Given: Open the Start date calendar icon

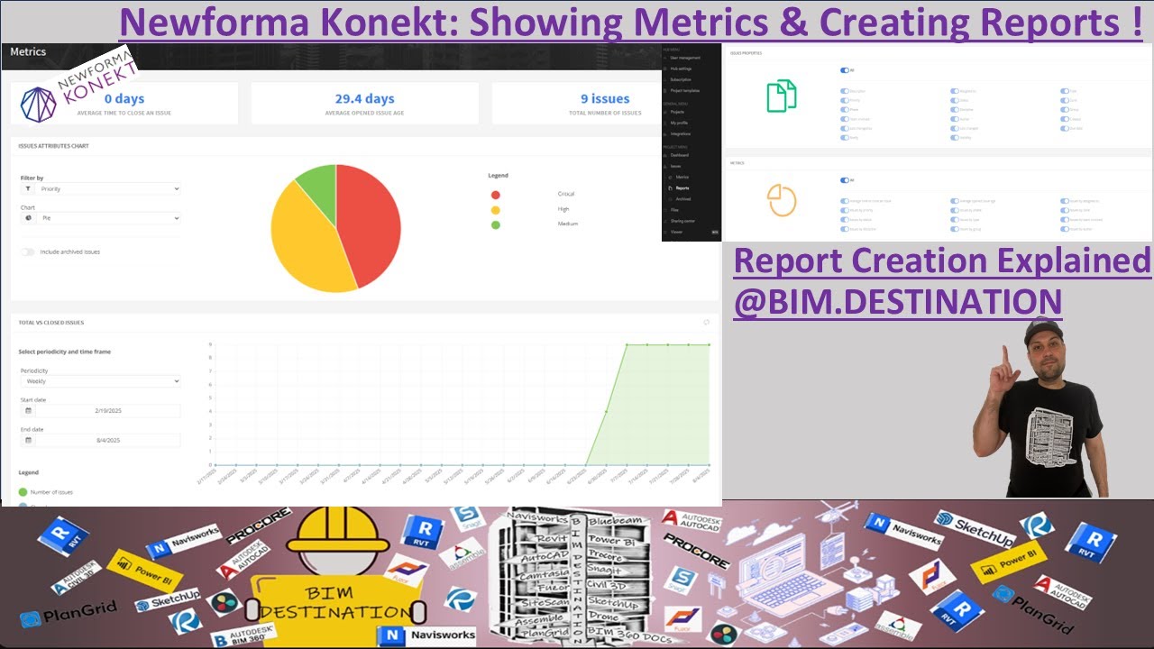Looking at the screenshot, I should [x=28, y=410].
